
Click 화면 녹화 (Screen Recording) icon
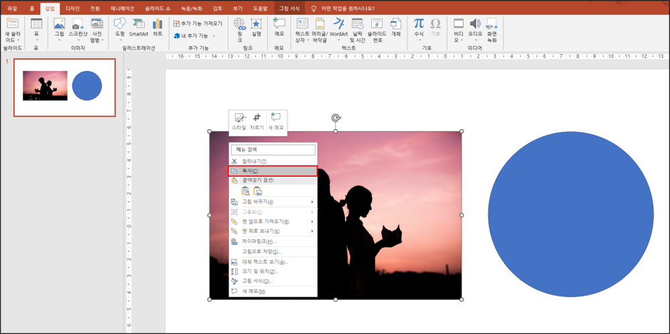[x=492, y=24]
